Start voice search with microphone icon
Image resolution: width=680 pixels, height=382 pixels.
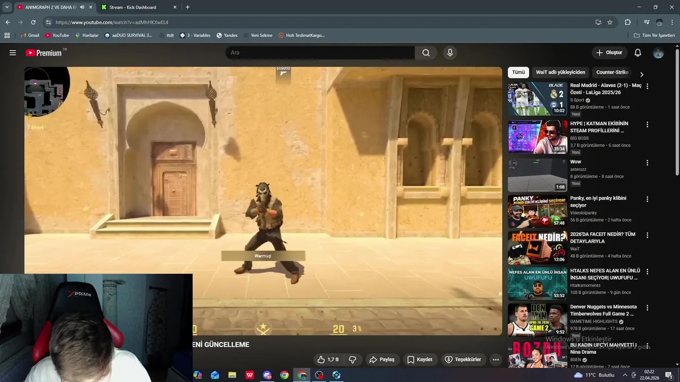[x=450, y=53]
